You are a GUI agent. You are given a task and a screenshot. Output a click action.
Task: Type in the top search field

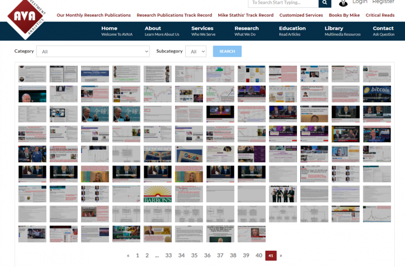point(283,3)
